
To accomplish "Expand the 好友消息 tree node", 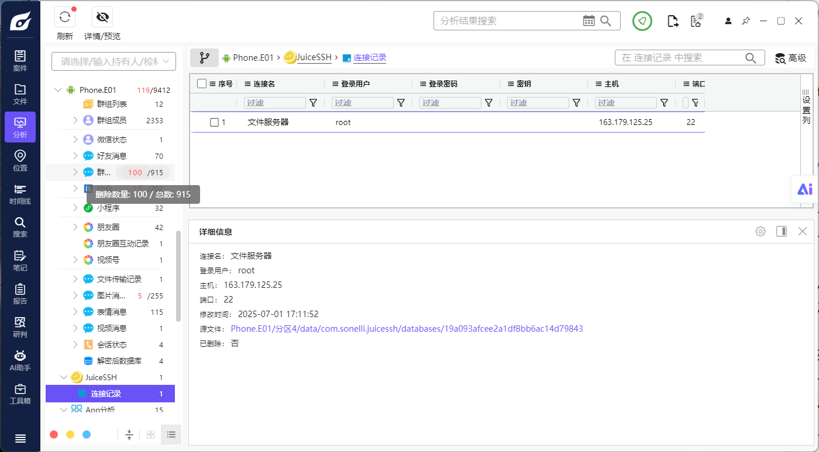I will tap(75, 156).
